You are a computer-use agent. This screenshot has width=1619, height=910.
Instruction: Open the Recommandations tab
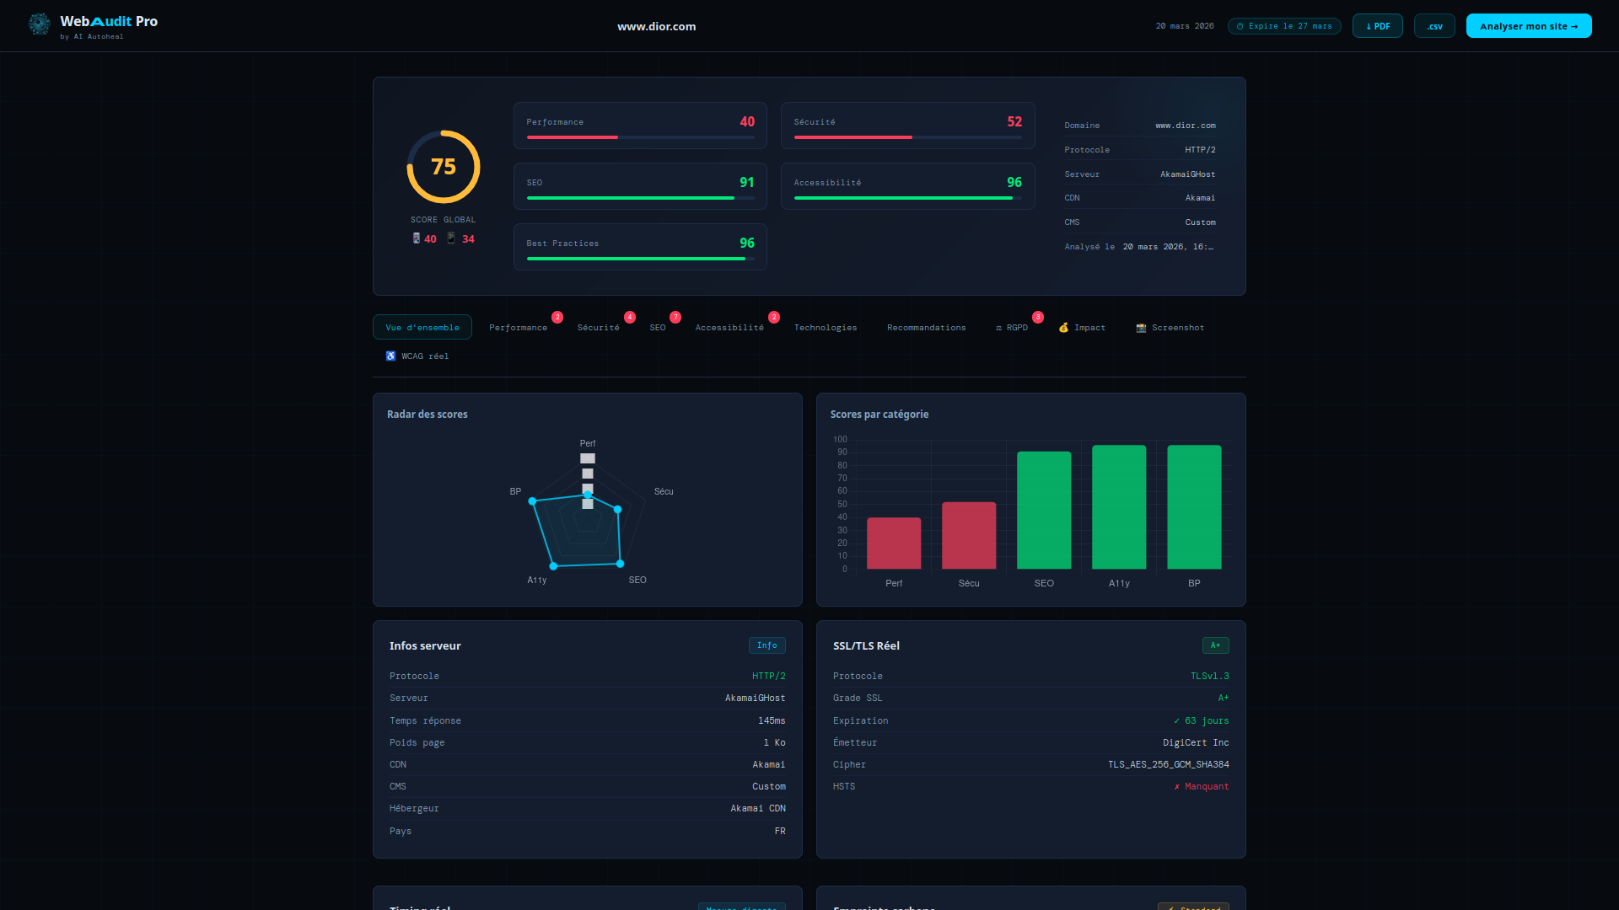tap(926, 327)
